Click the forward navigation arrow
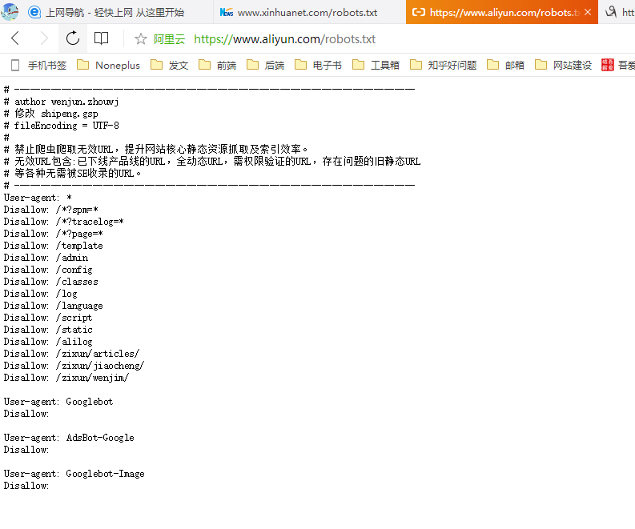Image resolution: width=635 pixels, height=529 pixels. click(44, 38)
